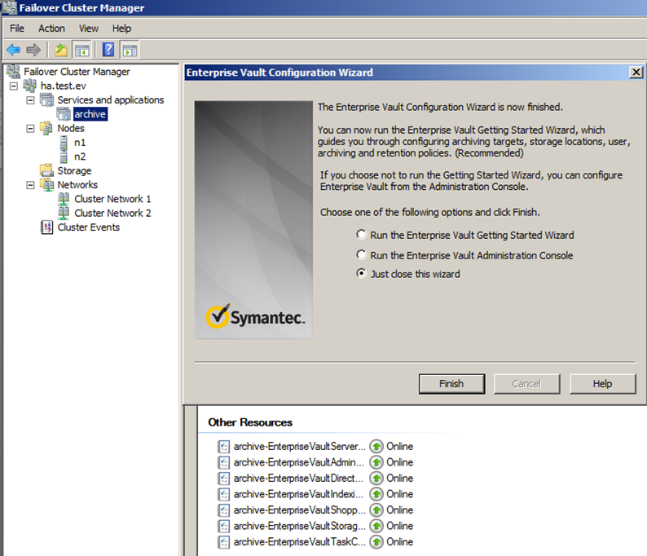Screen dimensions: 647x556
Task: Click archive-EnterpriseVaultServer... resource name
Action: click(300, 447)
